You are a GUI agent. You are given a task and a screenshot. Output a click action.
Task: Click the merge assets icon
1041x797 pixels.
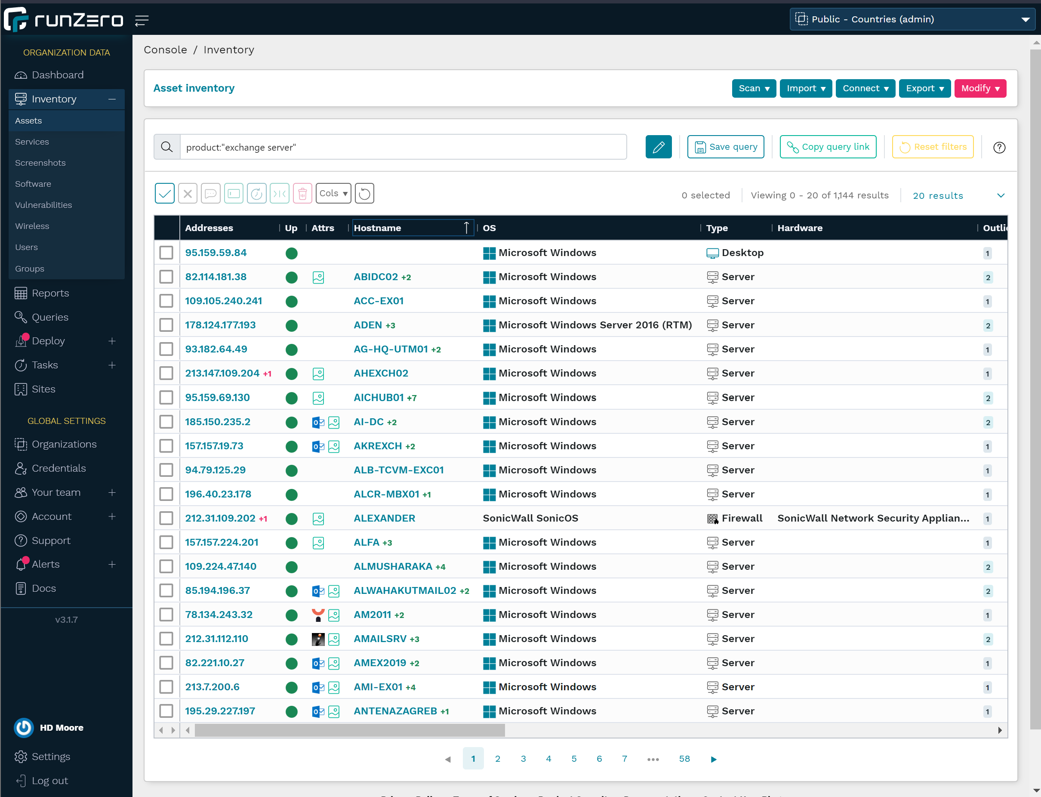tap(279, 193)
